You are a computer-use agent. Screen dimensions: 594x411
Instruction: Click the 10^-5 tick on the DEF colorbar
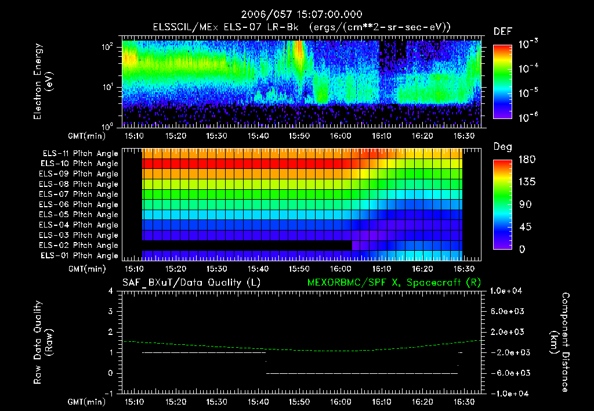[x=528, y=93]
